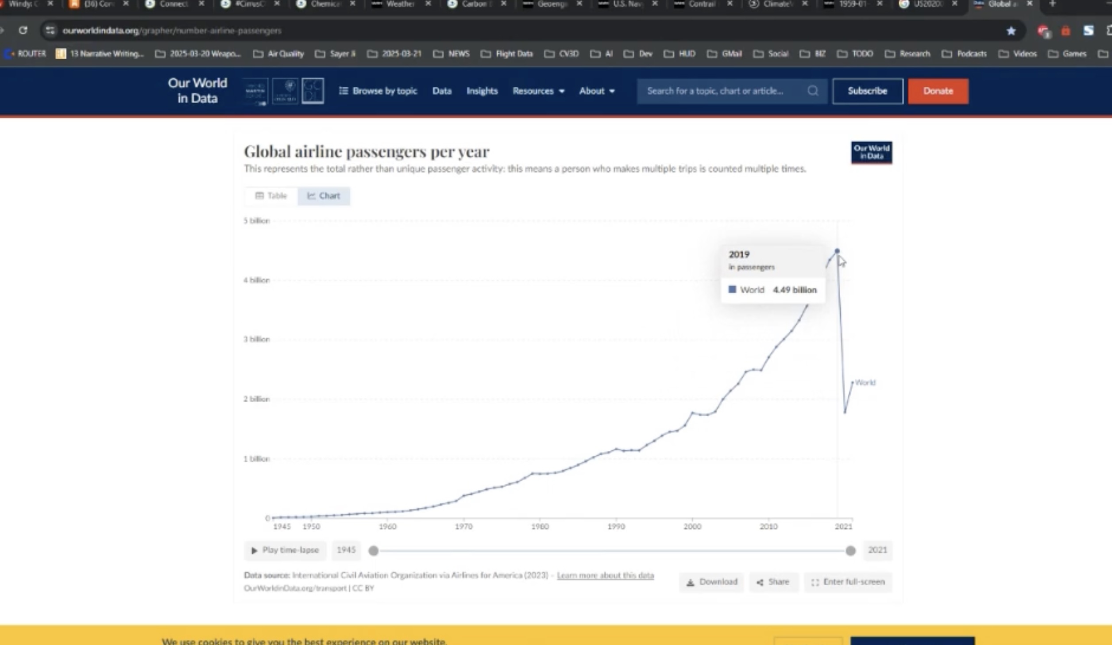Click the Our World in Data chart badge
The height and width of the screenshot is (645, 1112).
click(x=871, y=153)
